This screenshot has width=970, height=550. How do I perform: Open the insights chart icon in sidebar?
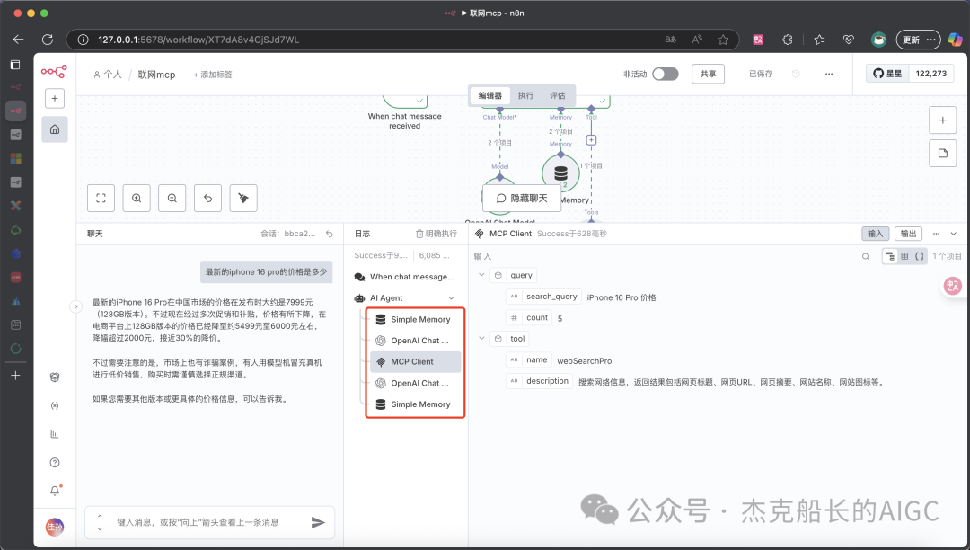pyautogui.click(x=55, y=434)
